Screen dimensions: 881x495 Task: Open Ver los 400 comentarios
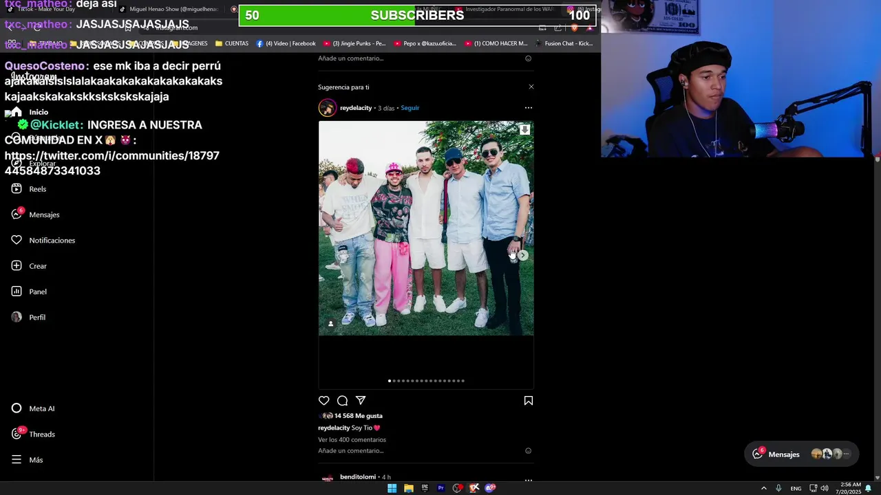point(352,440)
